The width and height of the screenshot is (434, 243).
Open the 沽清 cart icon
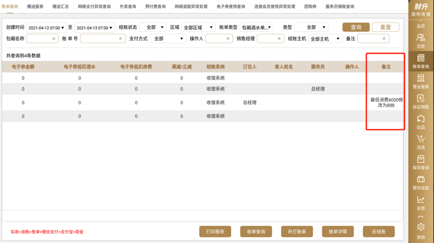point(421,139)
